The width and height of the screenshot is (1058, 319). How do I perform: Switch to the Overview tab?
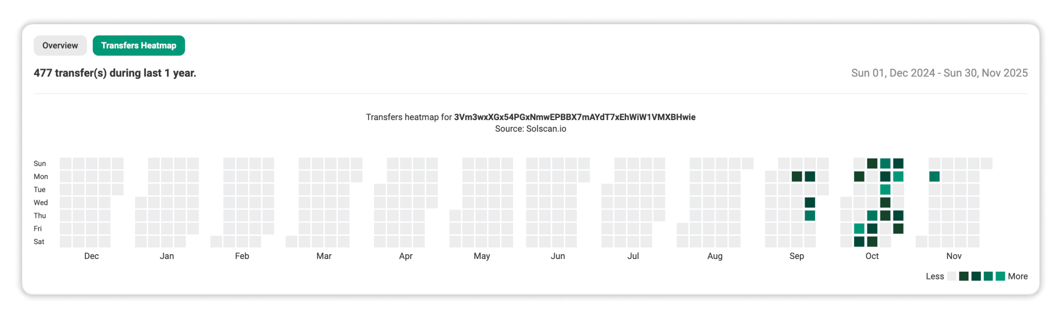[60, 46]
